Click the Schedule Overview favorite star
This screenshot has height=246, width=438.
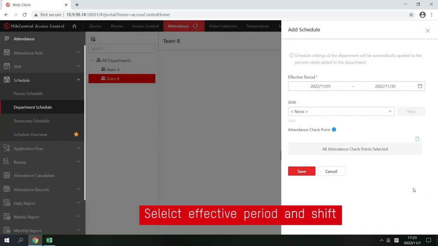click(76, 134)
